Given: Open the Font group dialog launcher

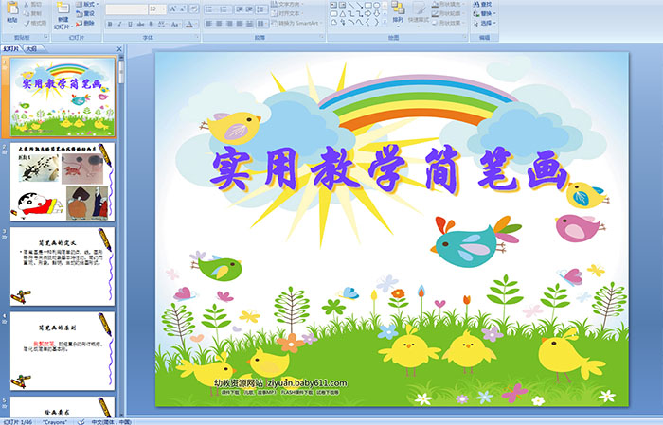Looking at the screenshot, I should point(197,38).
